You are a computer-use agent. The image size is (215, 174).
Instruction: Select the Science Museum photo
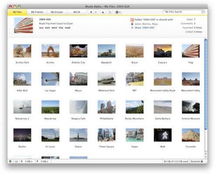[191, 107]
